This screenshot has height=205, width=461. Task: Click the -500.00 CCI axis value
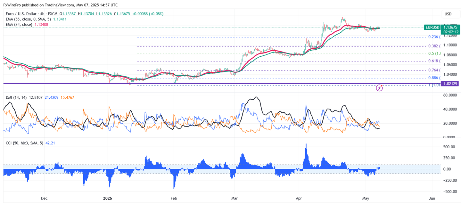coord(449,192)
